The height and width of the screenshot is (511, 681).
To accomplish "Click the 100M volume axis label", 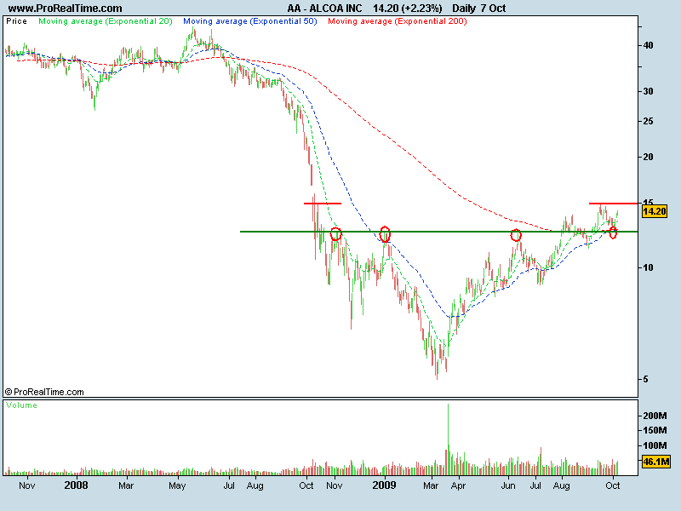I will [x=655, y=445].
